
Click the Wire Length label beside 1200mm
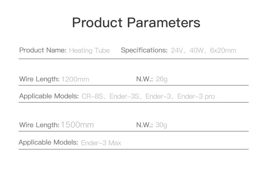pyautogui.click(x=39, y=79)
